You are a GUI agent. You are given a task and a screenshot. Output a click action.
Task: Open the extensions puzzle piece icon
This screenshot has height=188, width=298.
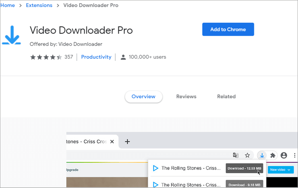point(273,155)
